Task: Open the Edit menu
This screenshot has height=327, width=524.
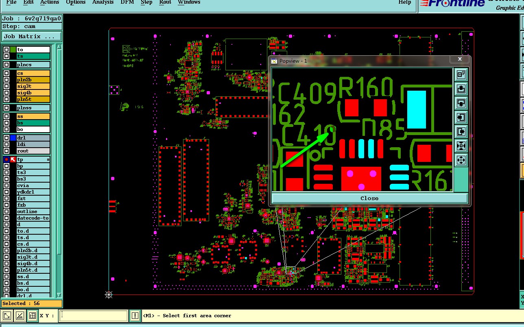Action: pyautogui.click(x=28, y=2)
